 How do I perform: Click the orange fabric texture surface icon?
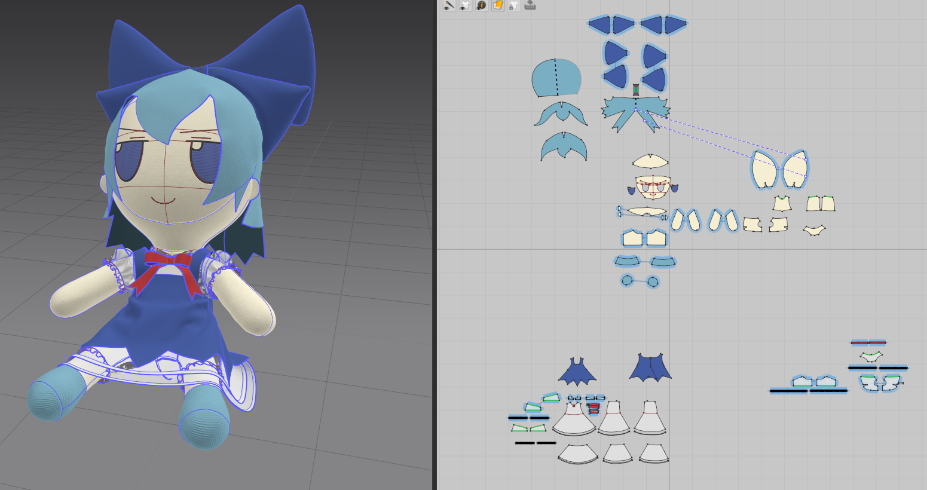click(497, 5)
